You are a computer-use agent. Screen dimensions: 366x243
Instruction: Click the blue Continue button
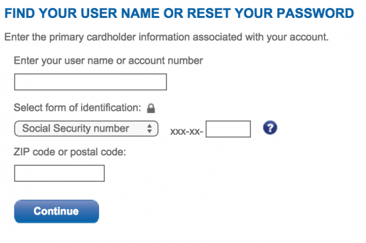tap(57, 211)
